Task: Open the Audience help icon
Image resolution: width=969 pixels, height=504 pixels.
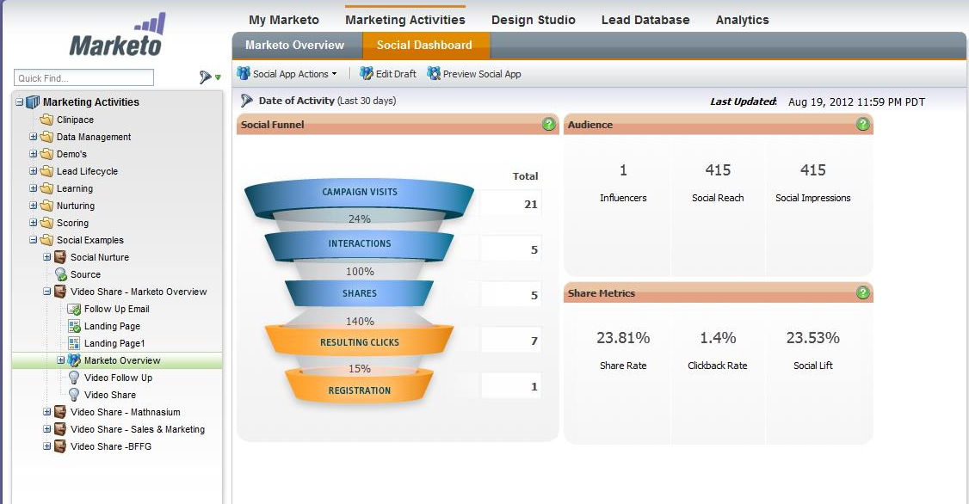Action: tap(862, 124)
